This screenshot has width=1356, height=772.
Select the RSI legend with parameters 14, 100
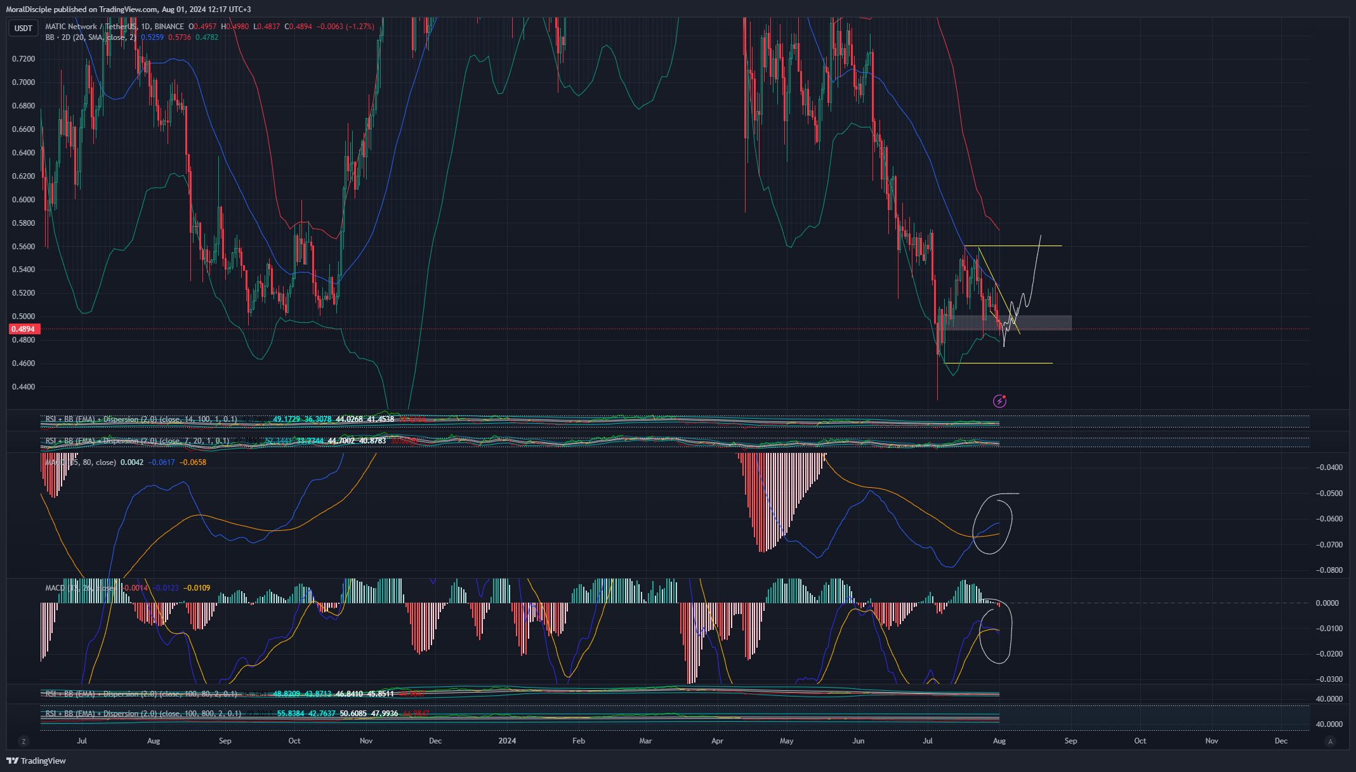141,419
